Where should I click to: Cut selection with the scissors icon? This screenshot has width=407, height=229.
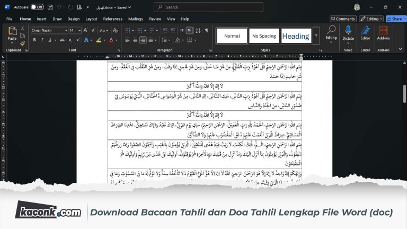(x=23, y=28)
